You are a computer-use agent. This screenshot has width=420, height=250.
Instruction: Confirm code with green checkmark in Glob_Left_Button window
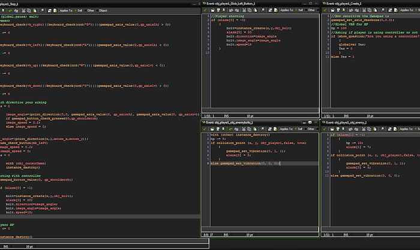205,10
